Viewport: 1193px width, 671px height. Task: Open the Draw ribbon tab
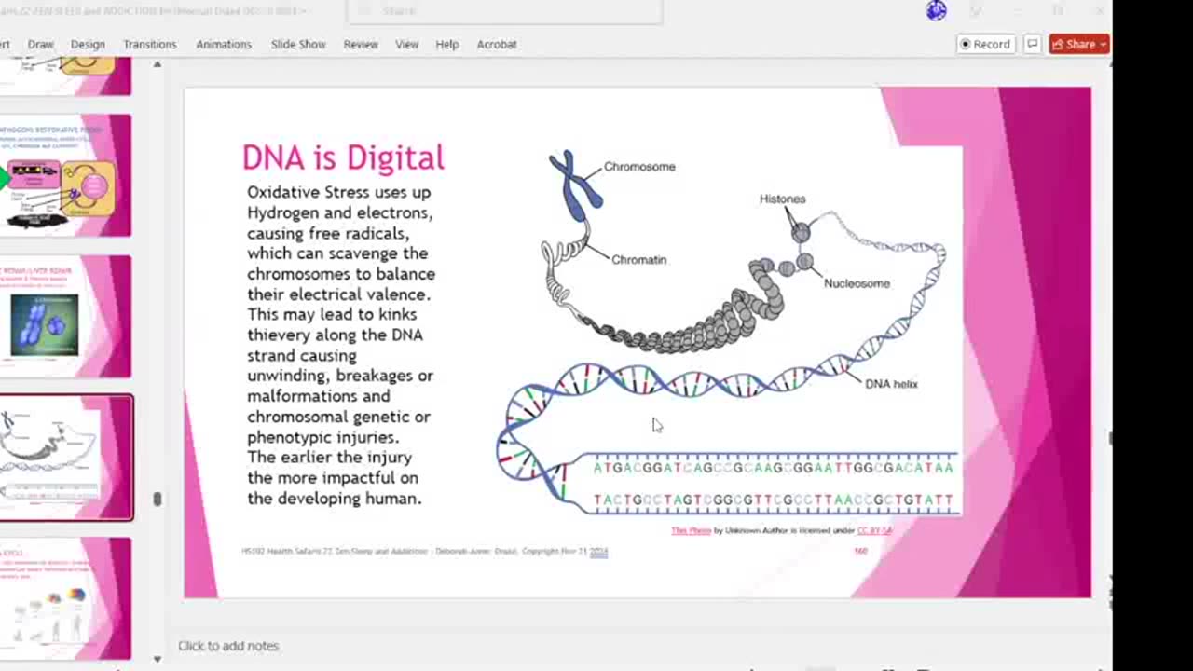pos(40,44)
